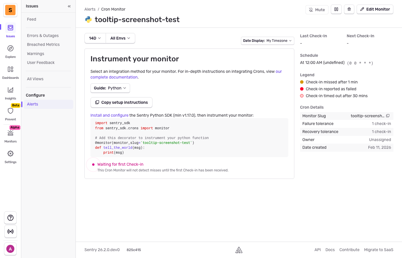Click the user avatar at bottom left
The image size is (402, 258).
coord(10,249)
